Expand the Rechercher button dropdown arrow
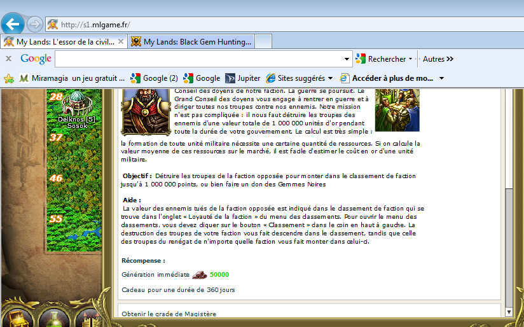The width and height of the screenshot is (524, 327). pos(411,59)
